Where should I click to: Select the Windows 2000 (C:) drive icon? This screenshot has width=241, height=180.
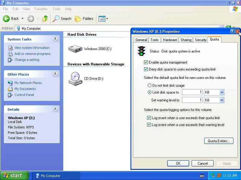75,49
